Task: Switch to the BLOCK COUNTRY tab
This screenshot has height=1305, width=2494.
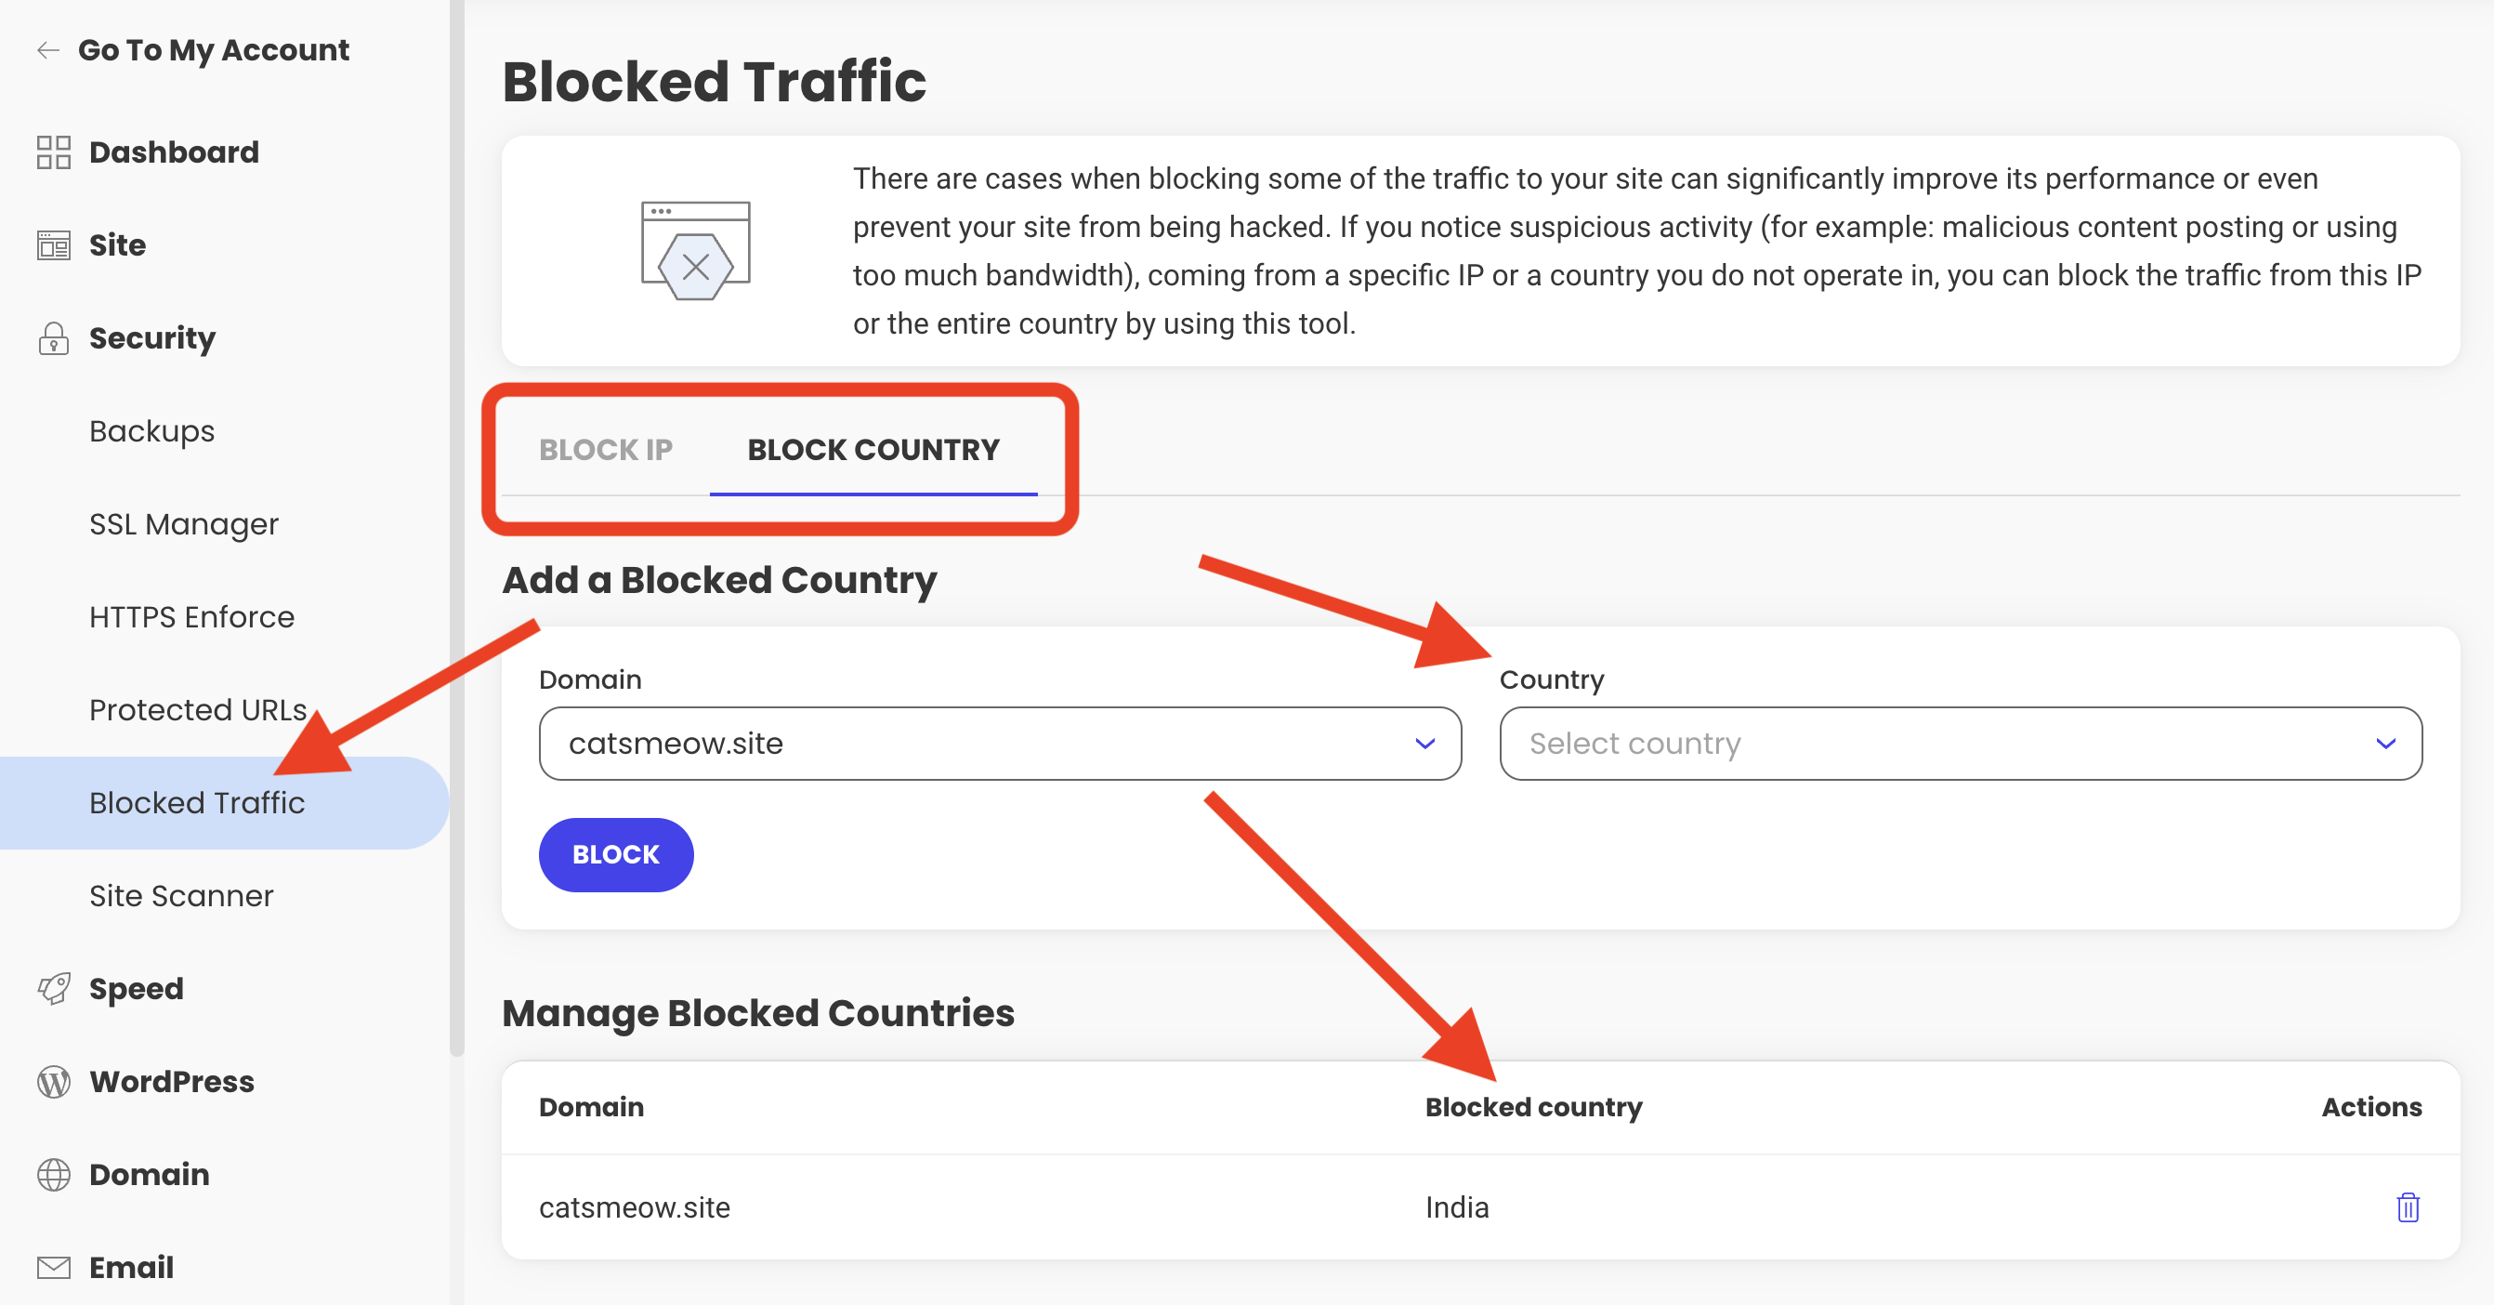Action: pyautogui.click(x=873, y=449)
